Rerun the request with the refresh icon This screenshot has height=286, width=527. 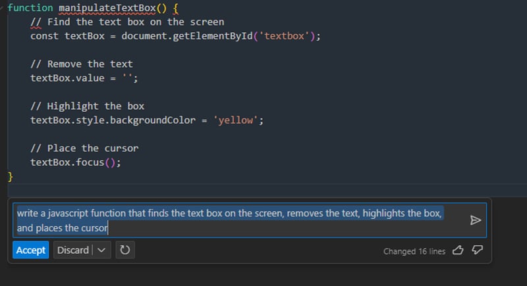click(x=124, y=250)
